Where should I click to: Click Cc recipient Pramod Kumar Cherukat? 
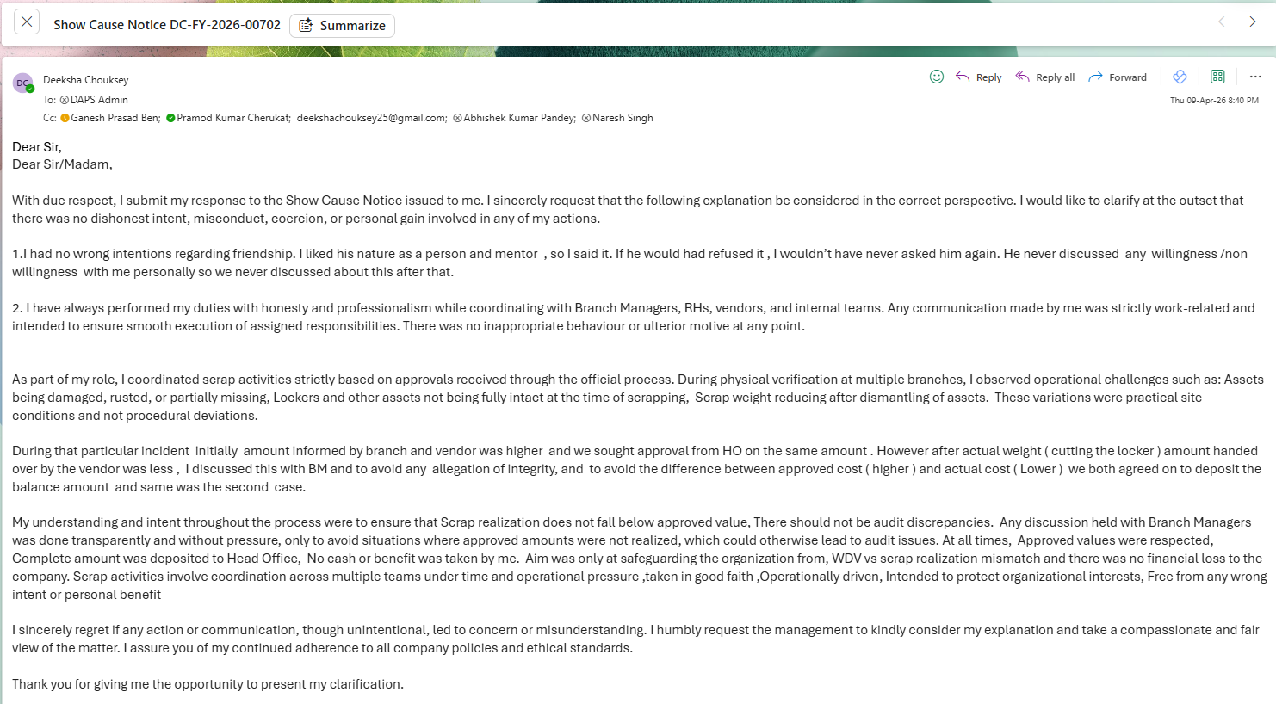232,118
